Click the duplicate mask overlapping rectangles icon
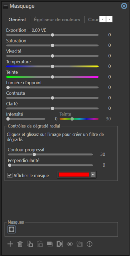Screen dimensions: 130x256 point(50,244)
